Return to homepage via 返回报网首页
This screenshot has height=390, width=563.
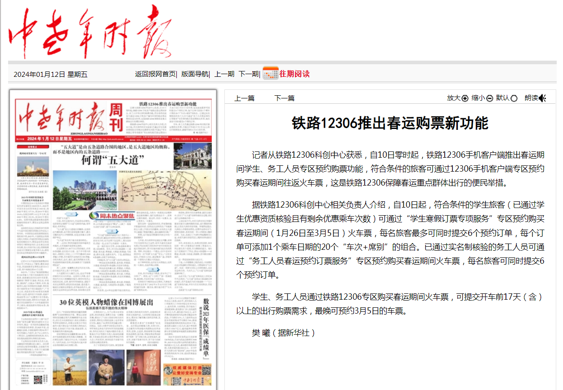(156, 74)
